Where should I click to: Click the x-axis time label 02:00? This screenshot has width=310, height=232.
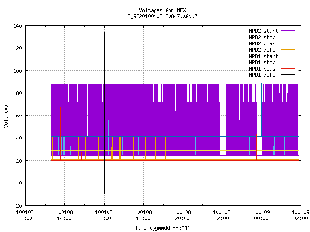[301, 218]
